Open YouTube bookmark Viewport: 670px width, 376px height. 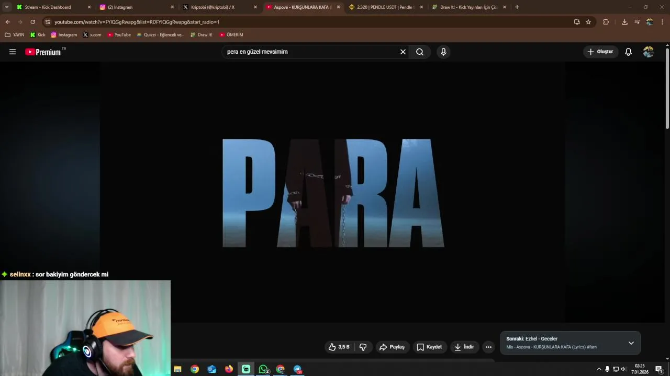click(119, 35)
